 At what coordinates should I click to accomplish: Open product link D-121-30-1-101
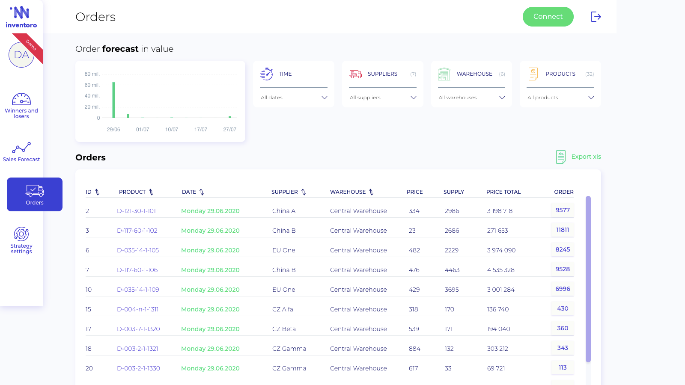point(137,211)
